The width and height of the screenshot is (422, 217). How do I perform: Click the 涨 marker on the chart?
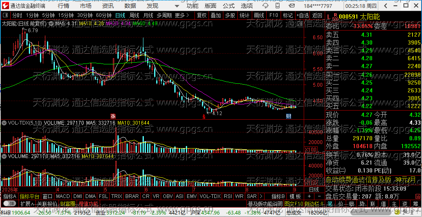coord(113,116)
